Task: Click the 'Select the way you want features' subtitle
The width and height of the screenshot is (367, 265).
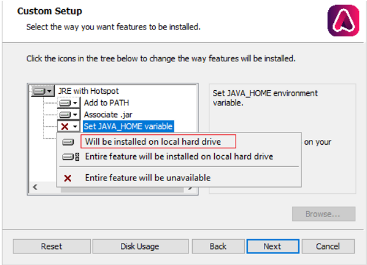Action: [114, 27]
